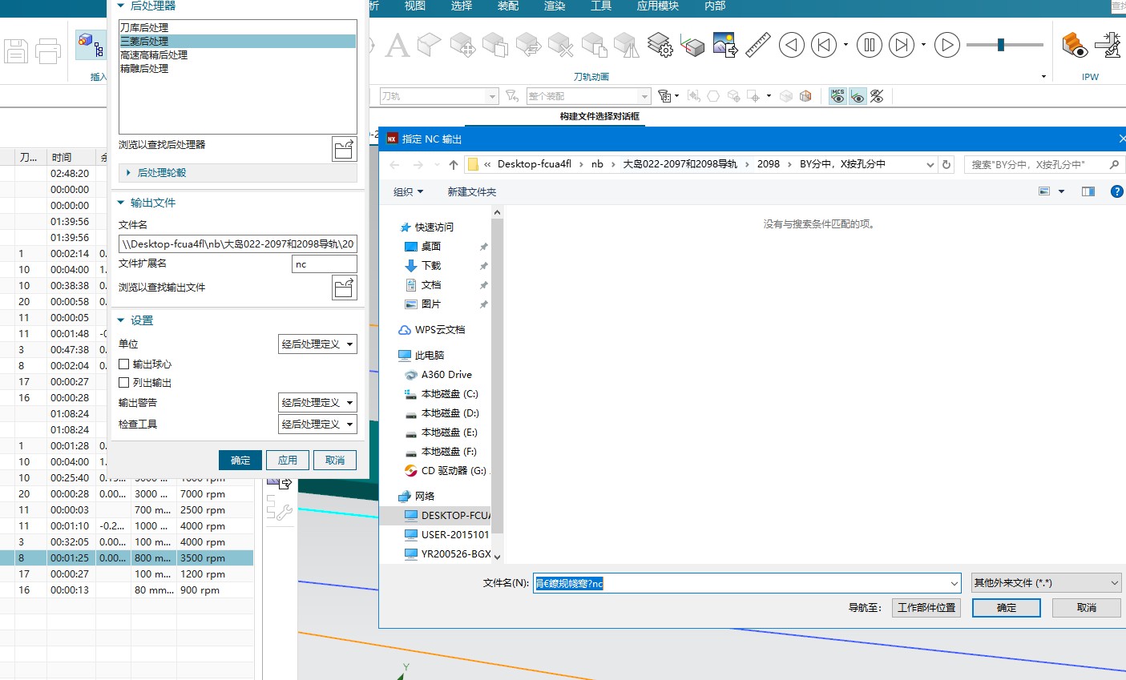The image size is (1126, 680).
Task: Click the 新建文件夹 button
Action: (472, 192)
